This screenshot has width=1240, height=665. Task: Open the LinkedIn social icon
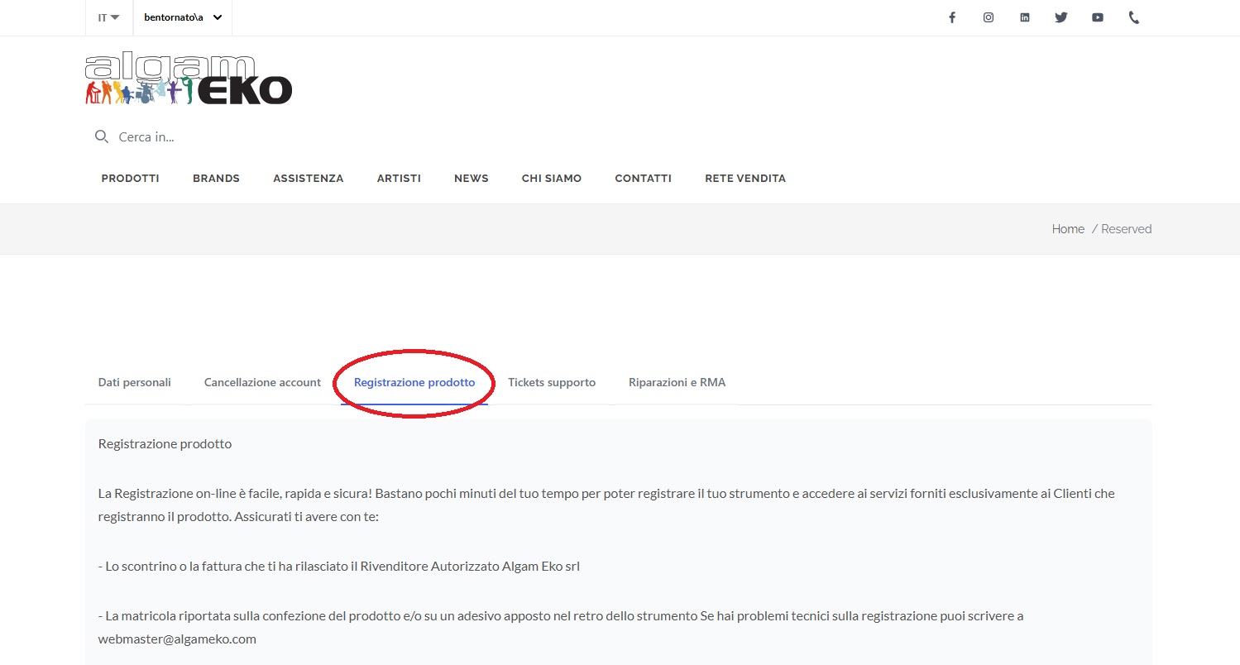pos(1025,17)
